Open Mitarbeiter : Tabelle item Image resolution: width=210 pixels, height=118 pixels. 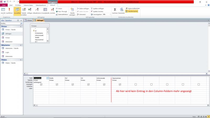[12, 48]
